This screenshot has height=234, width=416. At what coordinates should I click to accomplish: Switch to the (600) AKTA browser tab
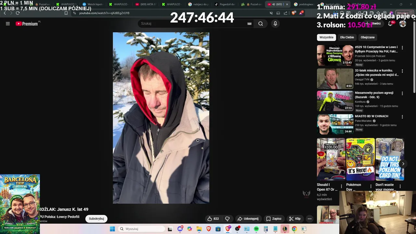[146, 4]
